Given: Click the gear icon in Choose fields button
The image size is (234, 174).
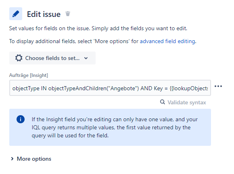Looking at the screenshot, I should click(19, 58).
